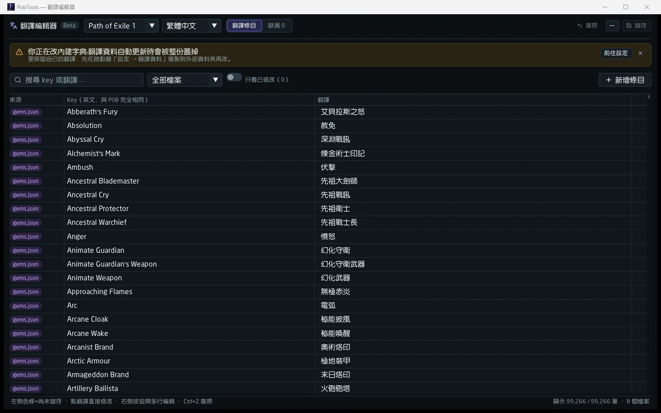Viewport: 661px width, 413px height.
Task: Focus the 搜尋 key 或翻譯 search field
Action: pyautogui.click(x=77, y=80)
